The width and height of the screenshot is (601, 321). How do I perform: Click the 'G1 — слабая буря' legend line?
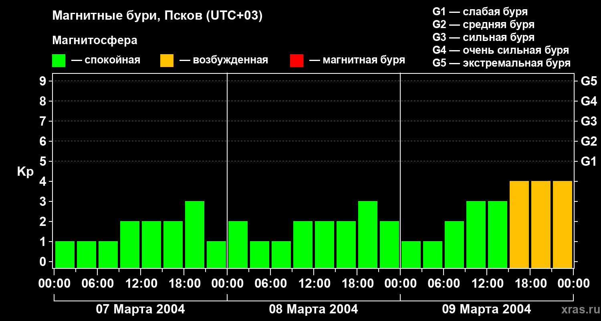(x=480, y=12)
